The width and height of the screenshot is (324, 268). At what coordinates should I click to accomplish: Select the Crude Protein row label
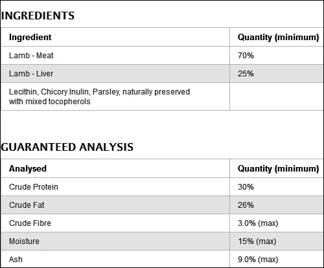point(34,187)
